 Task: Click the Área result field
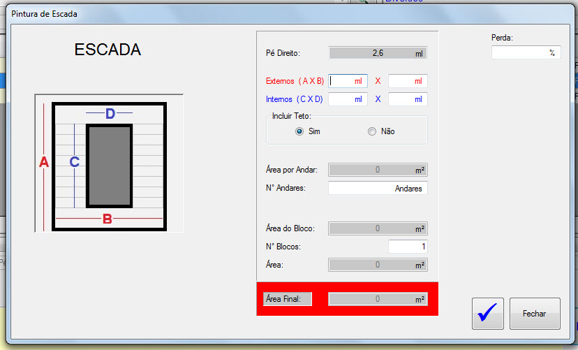(x=378, y=265)
